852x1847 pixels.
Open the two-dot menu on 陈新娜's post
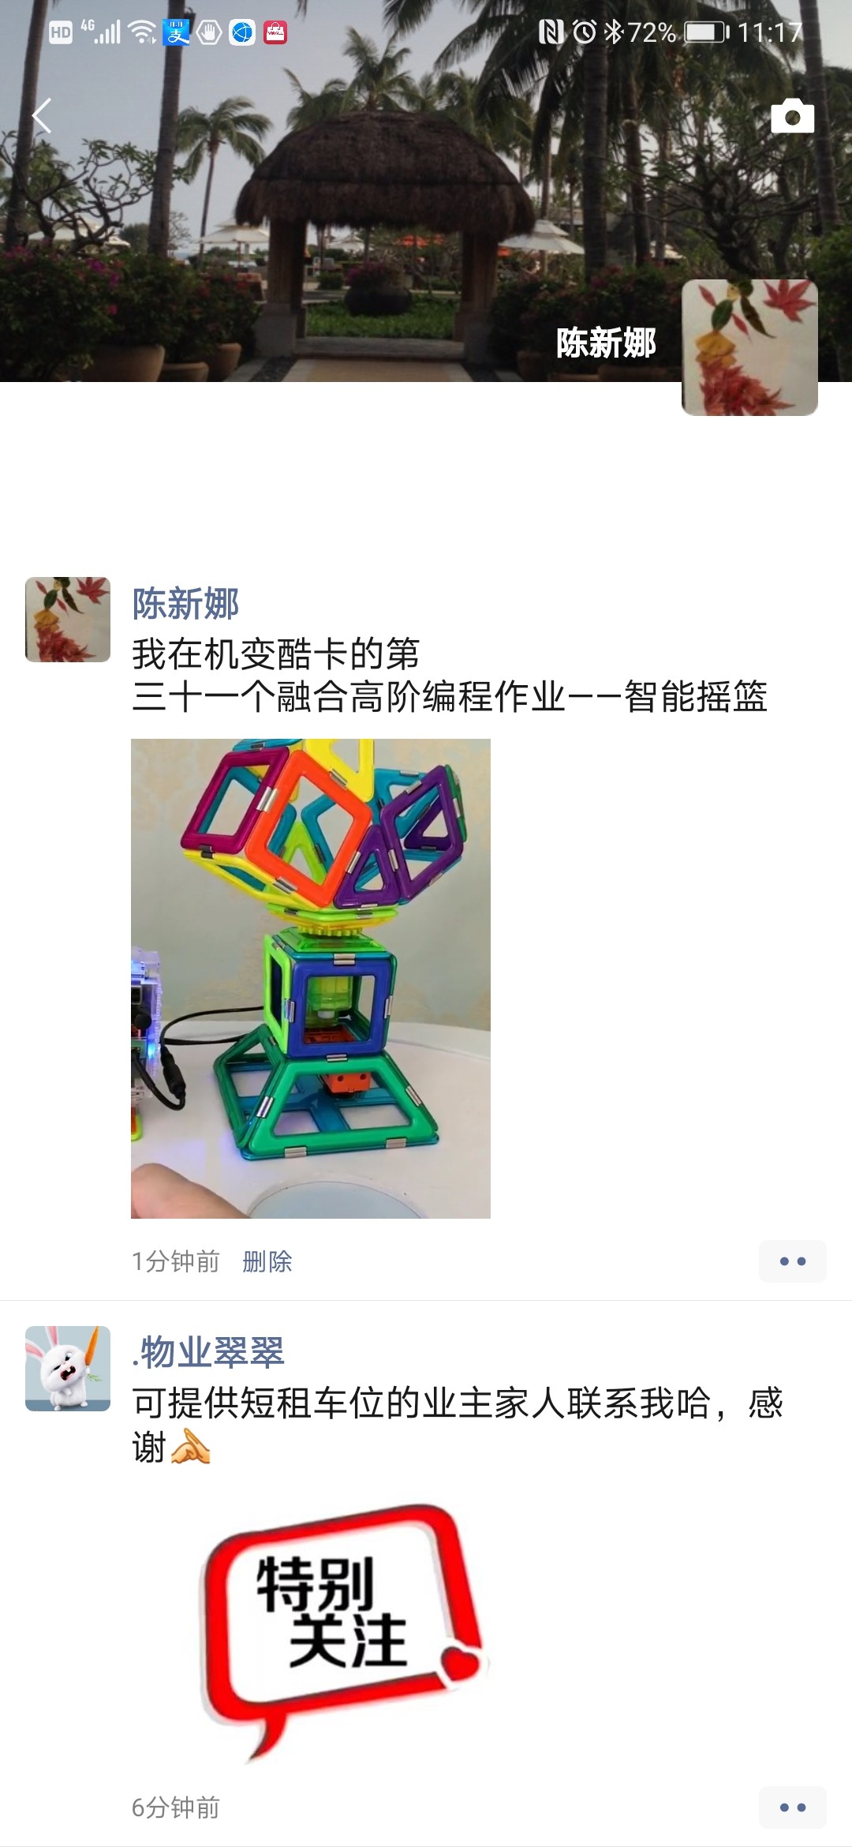(x=793, y=1261)
